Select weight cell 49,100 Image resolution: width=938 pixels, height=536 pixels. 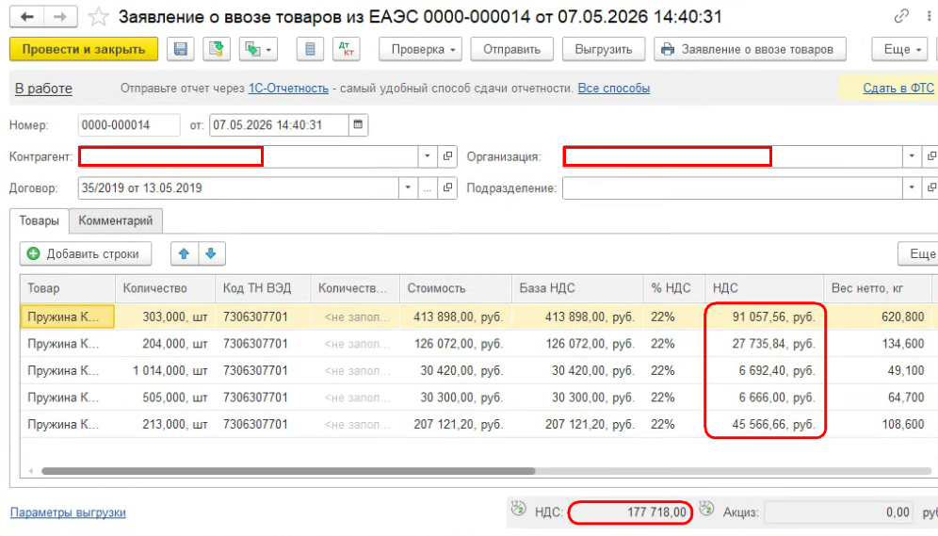(x=878, y=371)
